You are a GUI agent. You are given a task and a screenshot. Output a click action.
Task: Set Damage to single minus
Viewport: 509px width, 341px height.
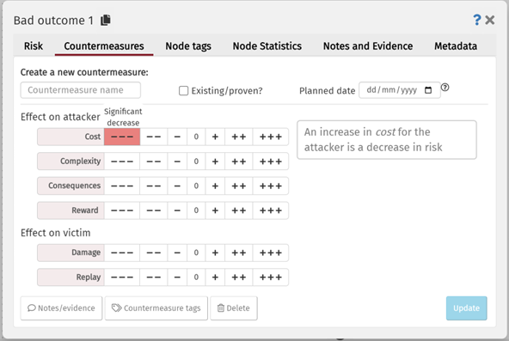[177, 253]
